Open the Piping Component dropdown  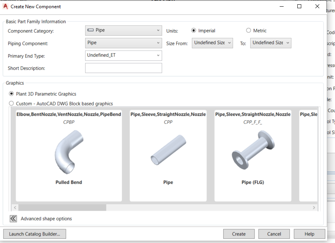pos(158,43)
